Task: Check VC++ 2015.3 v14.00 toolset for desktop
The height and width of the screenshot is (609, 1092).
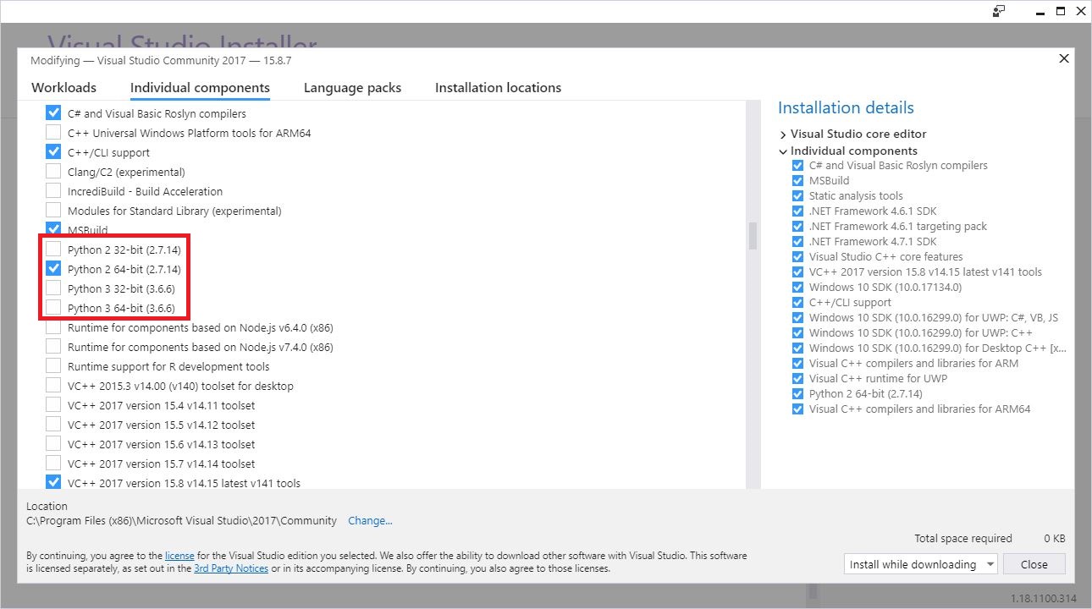Action: 53,385
